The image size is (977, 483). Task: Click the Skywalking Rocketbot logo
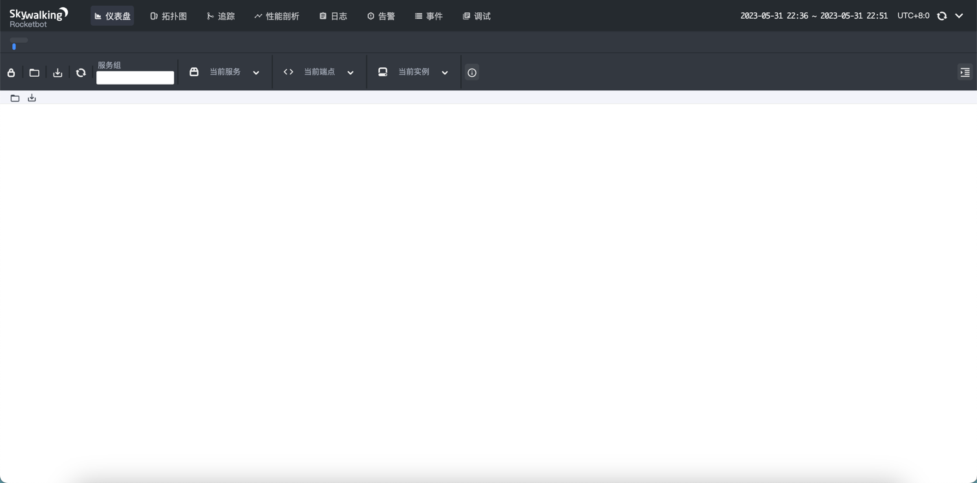(x=39, y=17)
